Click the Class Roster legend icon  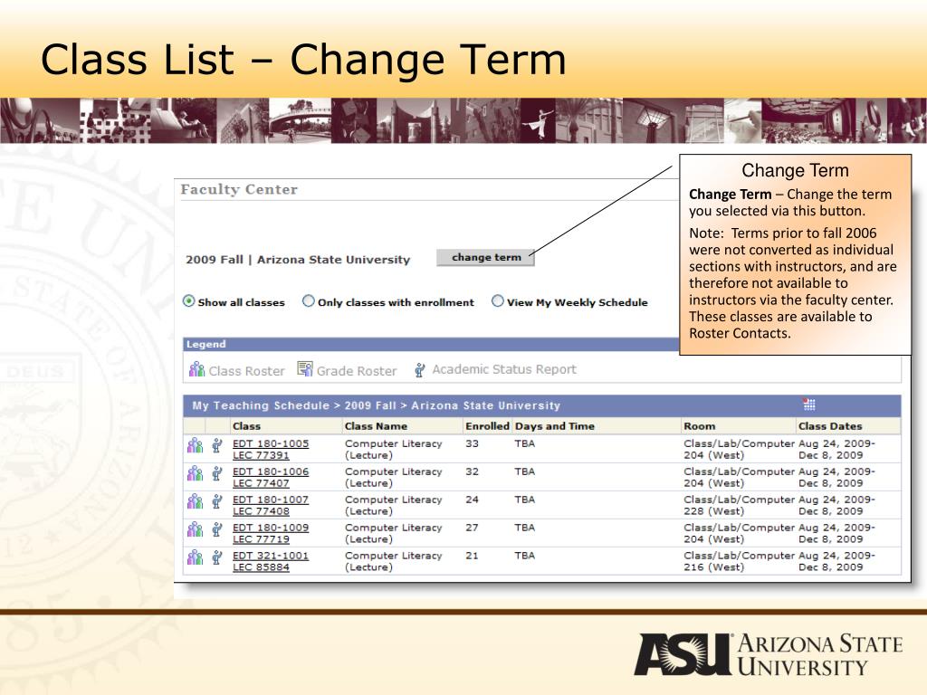click(x=196, y=369)
